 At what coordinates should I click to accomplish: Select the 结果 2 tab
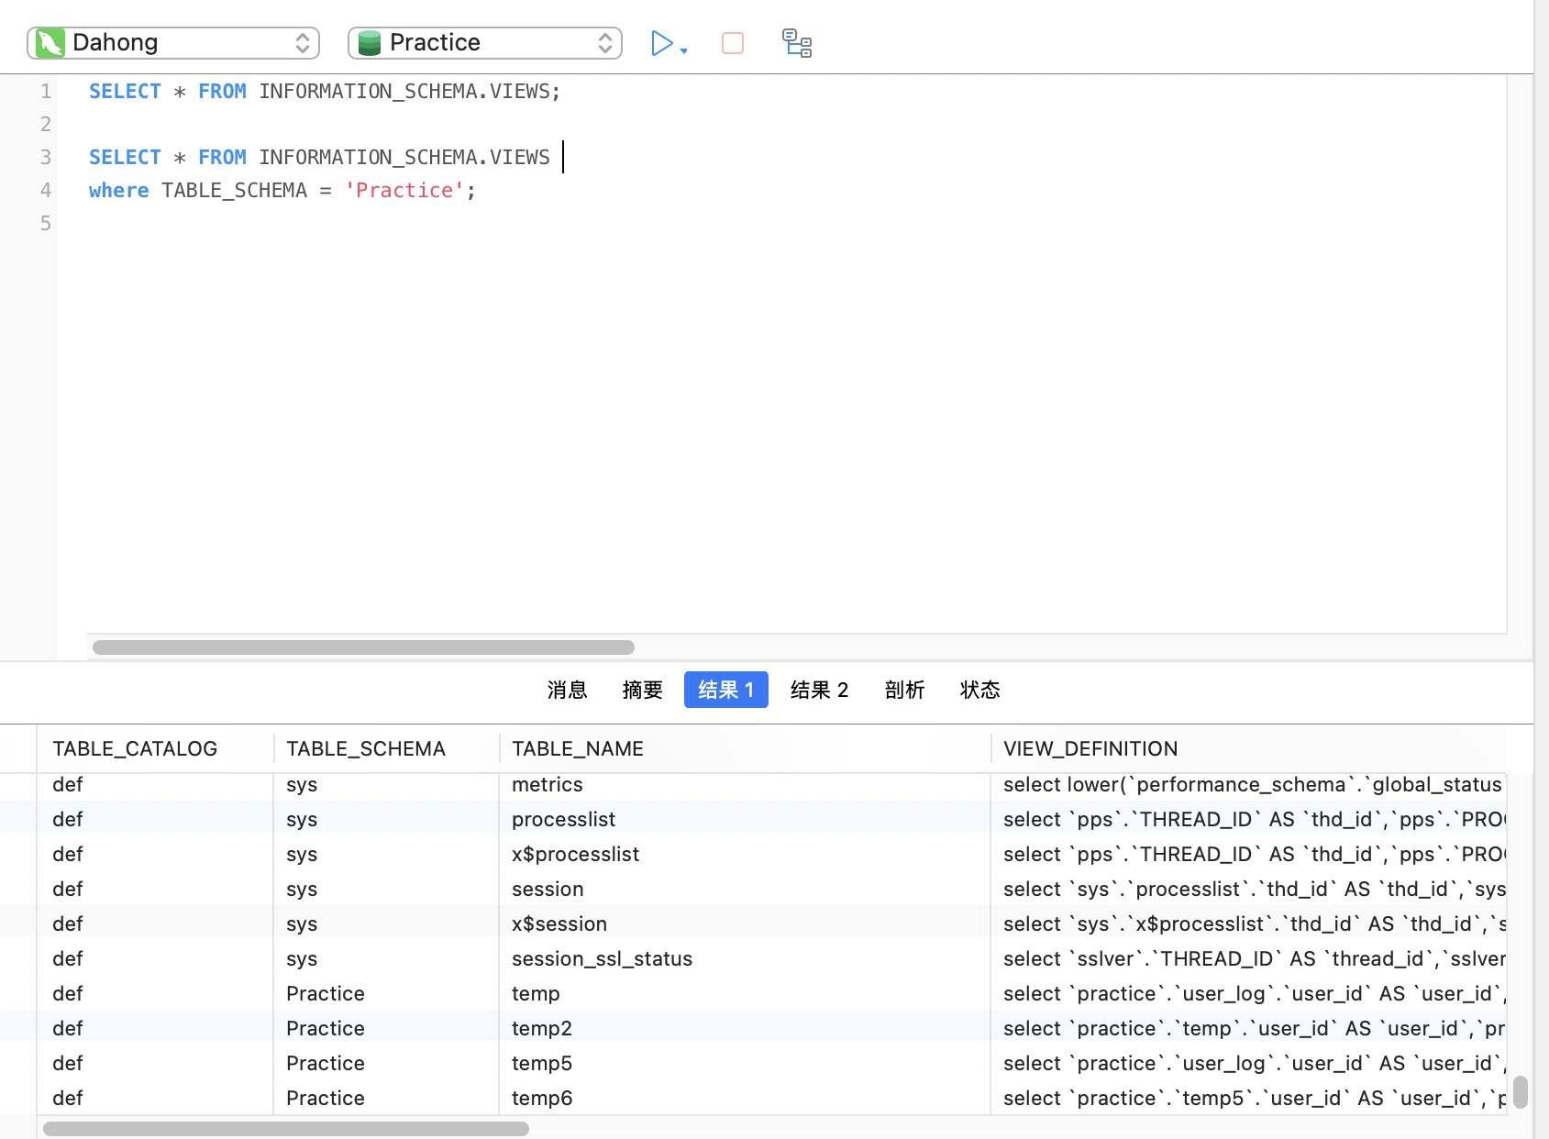(820, 690)
